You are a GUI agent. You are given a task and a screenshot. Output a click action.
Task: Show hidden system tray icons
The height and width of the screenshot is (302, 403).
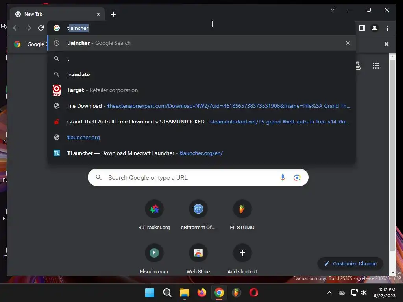point(329,293)
